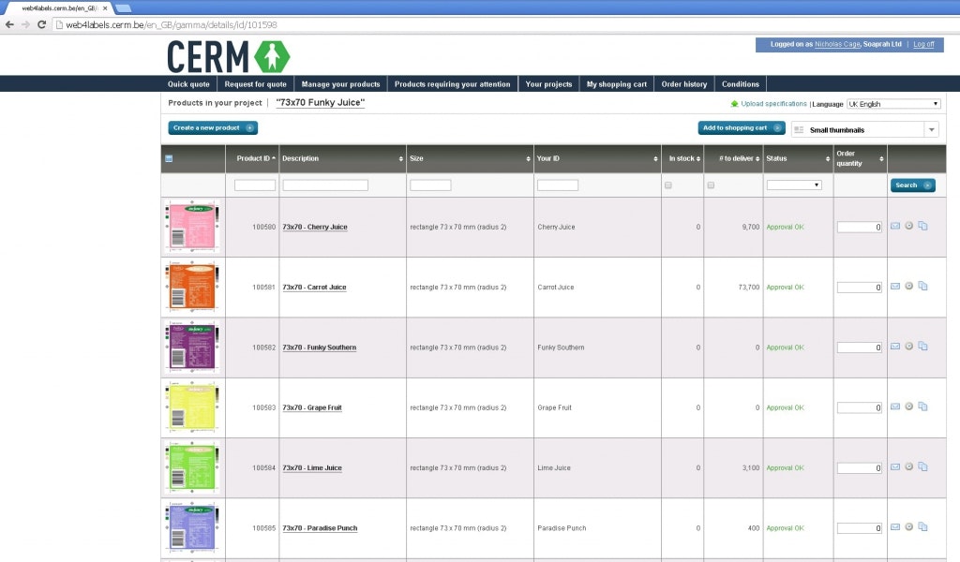
Task: Open My shopping cart
Action: click(x=616, y=83)
